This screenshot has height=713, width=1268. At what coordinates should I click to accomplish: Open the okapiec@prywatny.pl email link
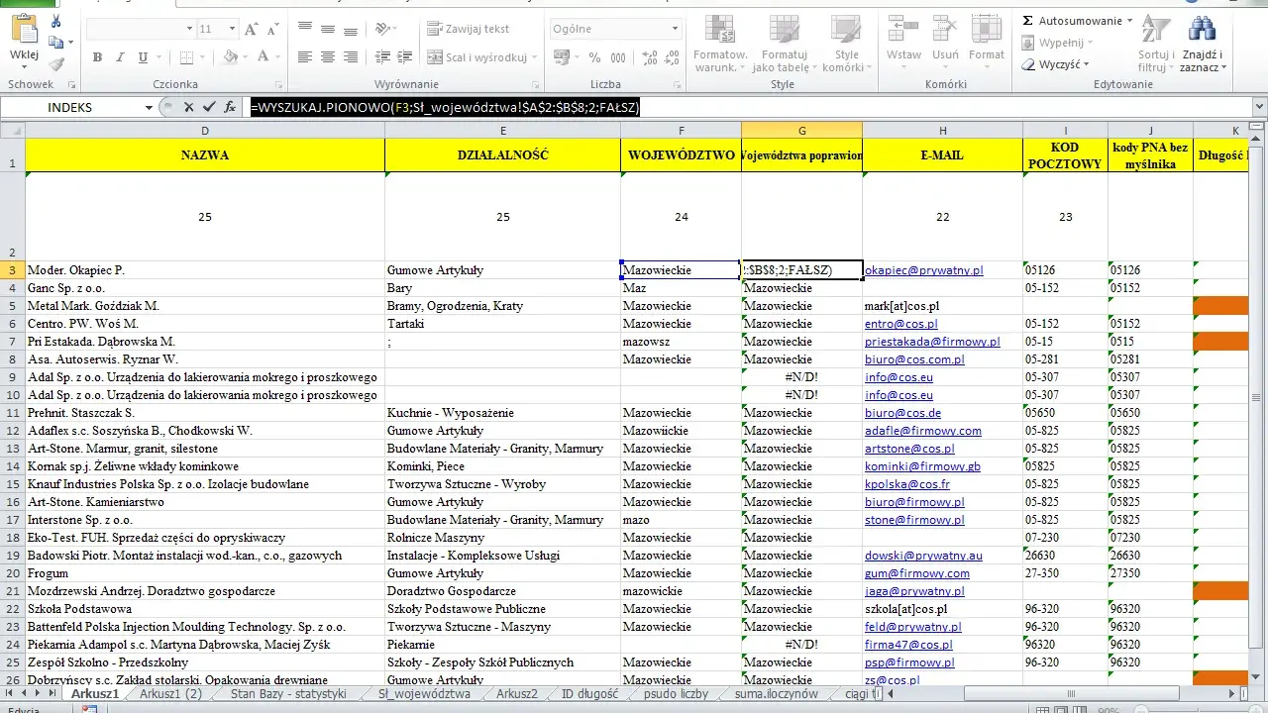(x=924, y=270)
